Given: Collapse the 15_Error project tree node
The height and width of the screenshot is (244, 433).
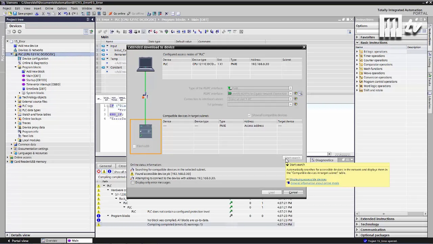Looking at the screenshot, I should [x=7, y=41].
